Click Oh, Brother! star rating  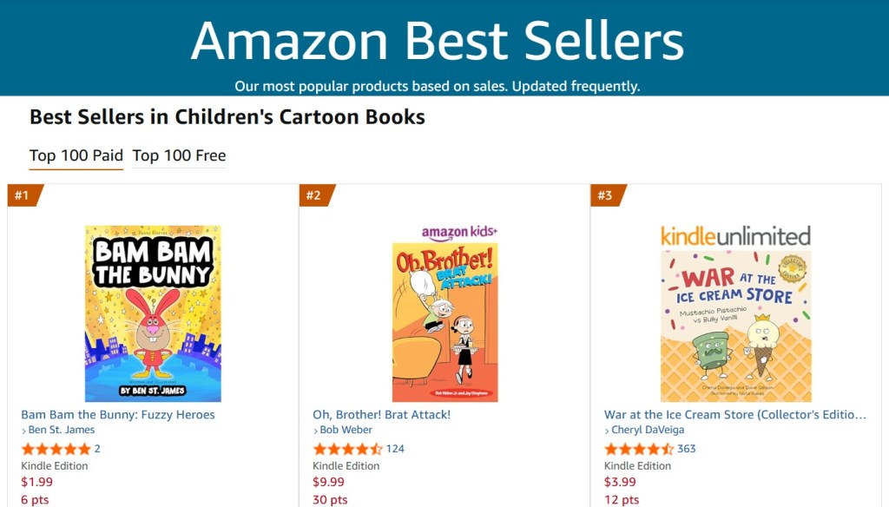tap(347, 449)
